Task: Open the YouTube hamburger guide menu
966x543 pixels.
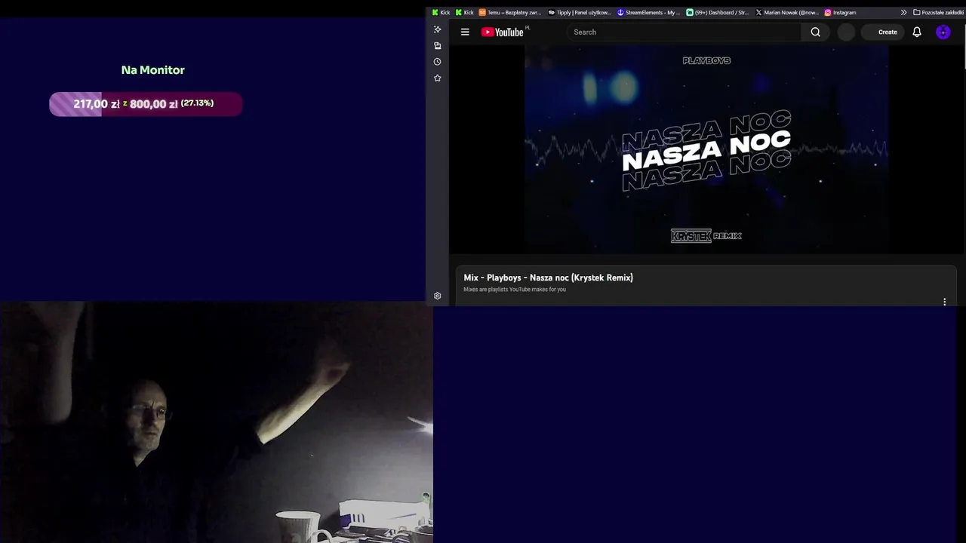Action: coord(465,32)
